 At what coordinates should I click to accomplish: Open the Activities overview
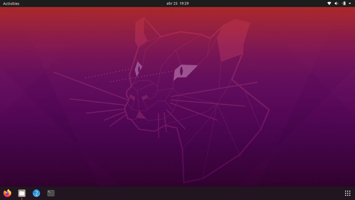11,3
